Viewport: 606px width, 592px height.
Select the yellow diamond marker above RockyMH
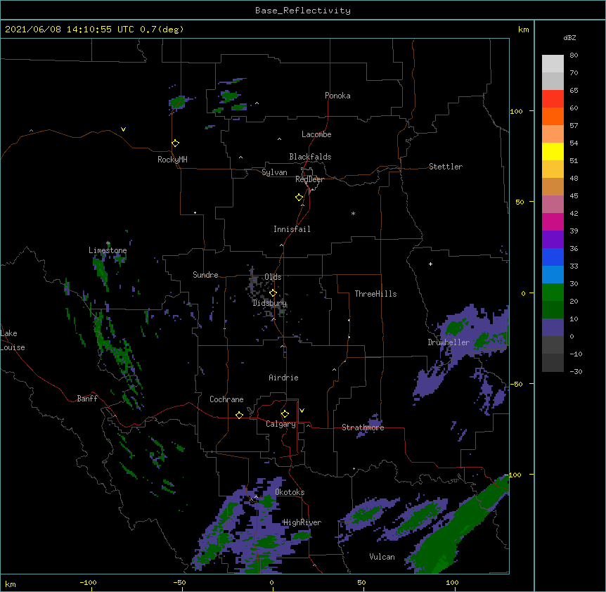point(176,143)
